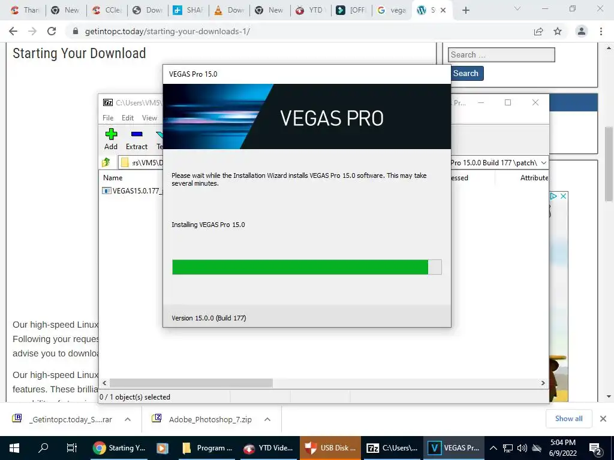Image resolution: width=614 pixels, height=460 pixels.
Task: Click Show all downloads
Action: (x=568, y=419)
